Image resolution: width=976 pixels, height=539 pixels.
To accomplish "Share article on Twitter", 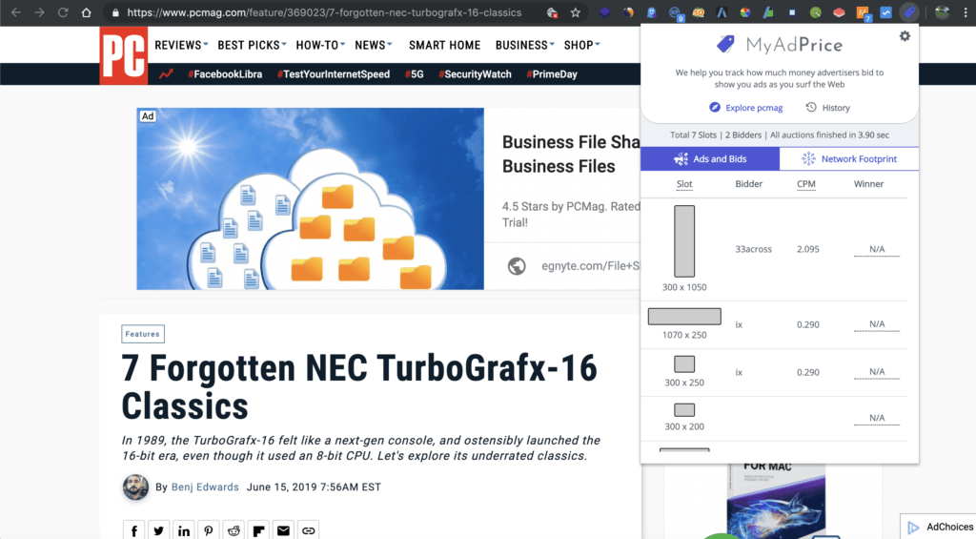I will [159, 530].
